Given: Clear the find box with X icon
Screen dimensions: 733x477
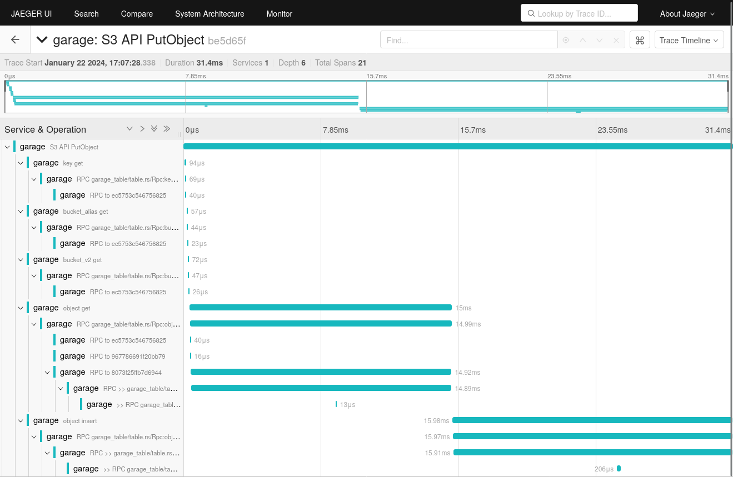Looking at the screenshot, I should coord(616,40).
